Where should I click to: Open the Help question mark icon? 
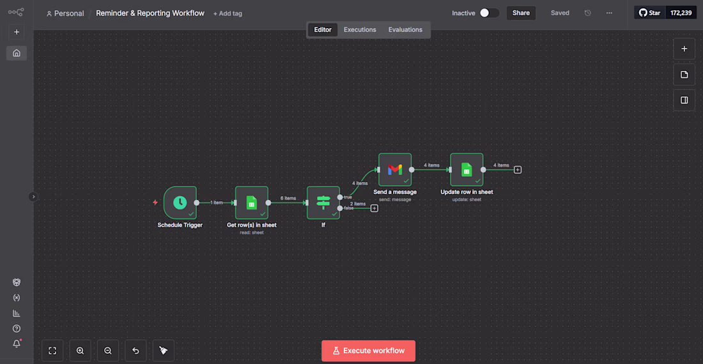[x=17, y=329]
